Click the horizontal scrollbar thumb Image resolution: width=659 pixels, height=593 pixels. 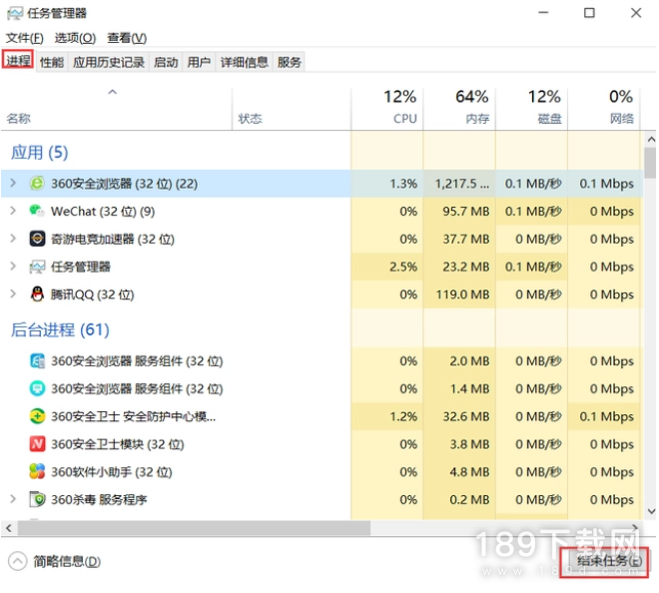point(194,528)
